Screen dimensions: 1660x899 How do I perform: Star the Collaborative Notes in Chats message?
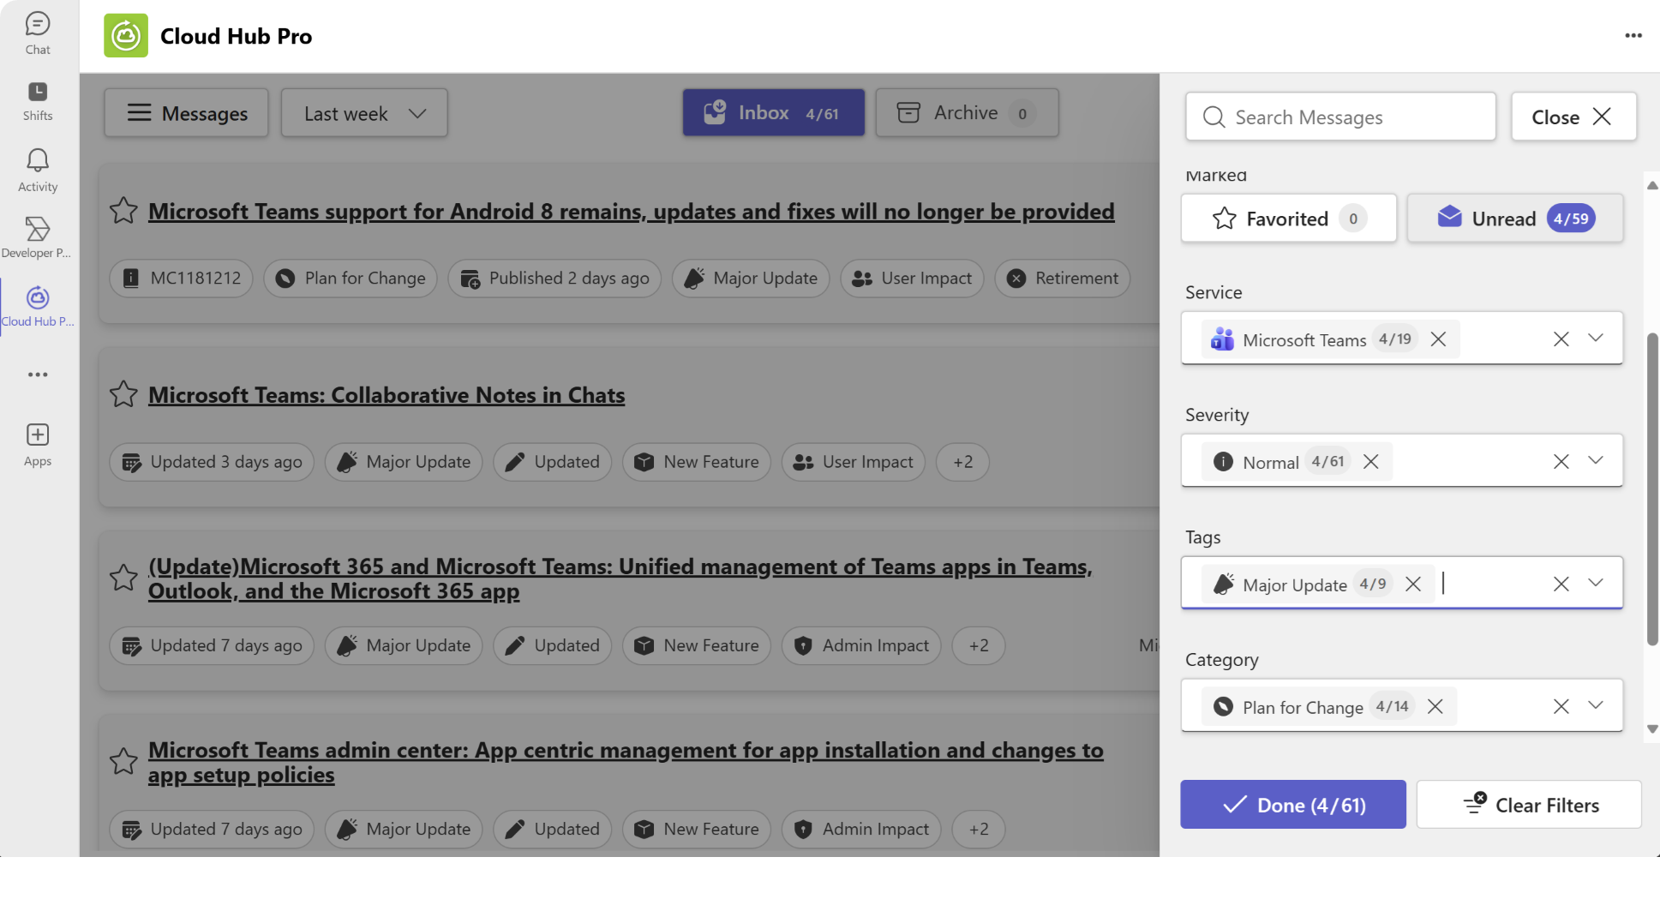click(123, 394)
